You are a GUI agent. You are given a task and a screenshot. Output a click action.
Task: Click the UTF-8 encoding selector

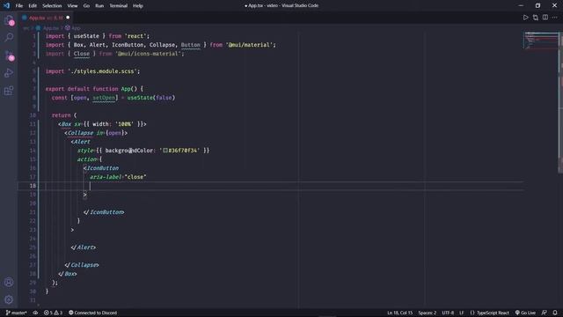click(448, 313)
